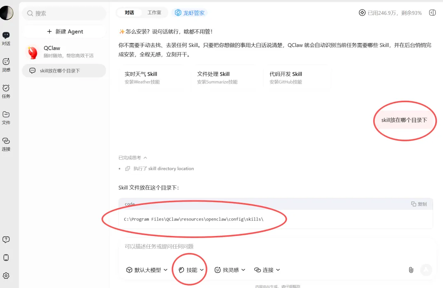This screenshot has height=288, width=443.
Task: Open the user avatar profile
Action: 6,13
